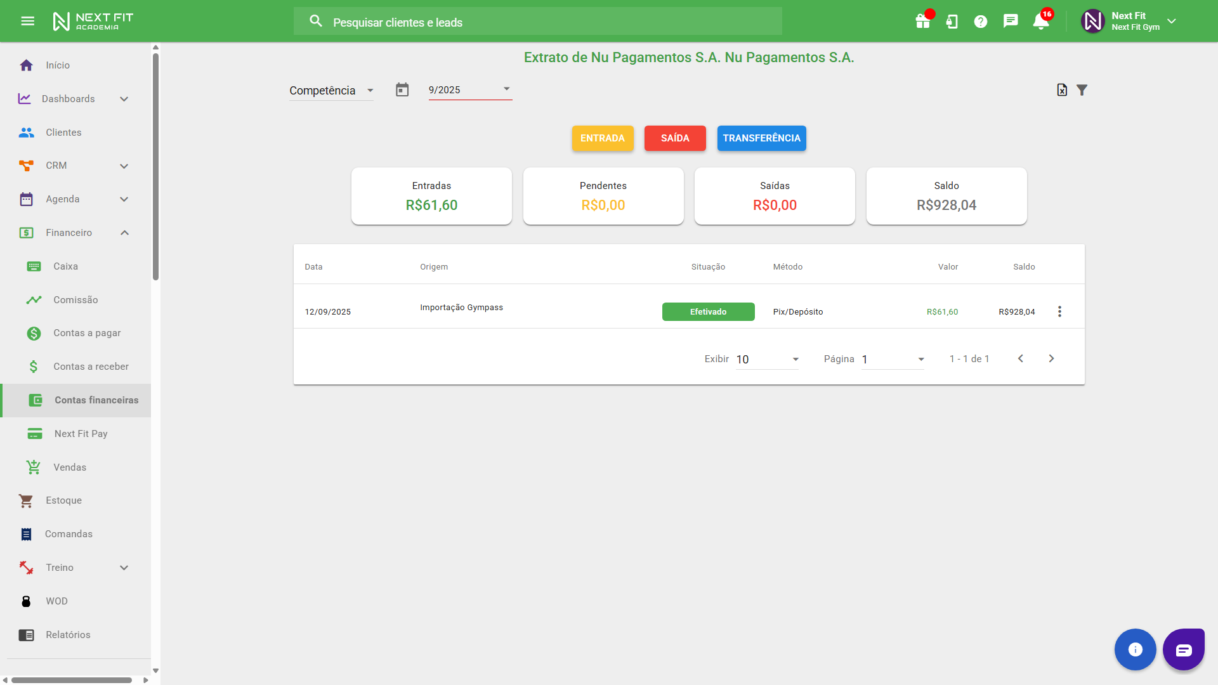Change the Exibir rows-per-page dropdown
Viewport: 1218px width, 685px height.
[x=767, y=360]
